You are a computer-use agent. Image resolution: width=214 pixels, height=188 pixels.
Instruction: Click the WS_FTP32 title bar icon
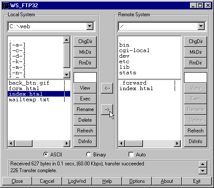(6, 6)
